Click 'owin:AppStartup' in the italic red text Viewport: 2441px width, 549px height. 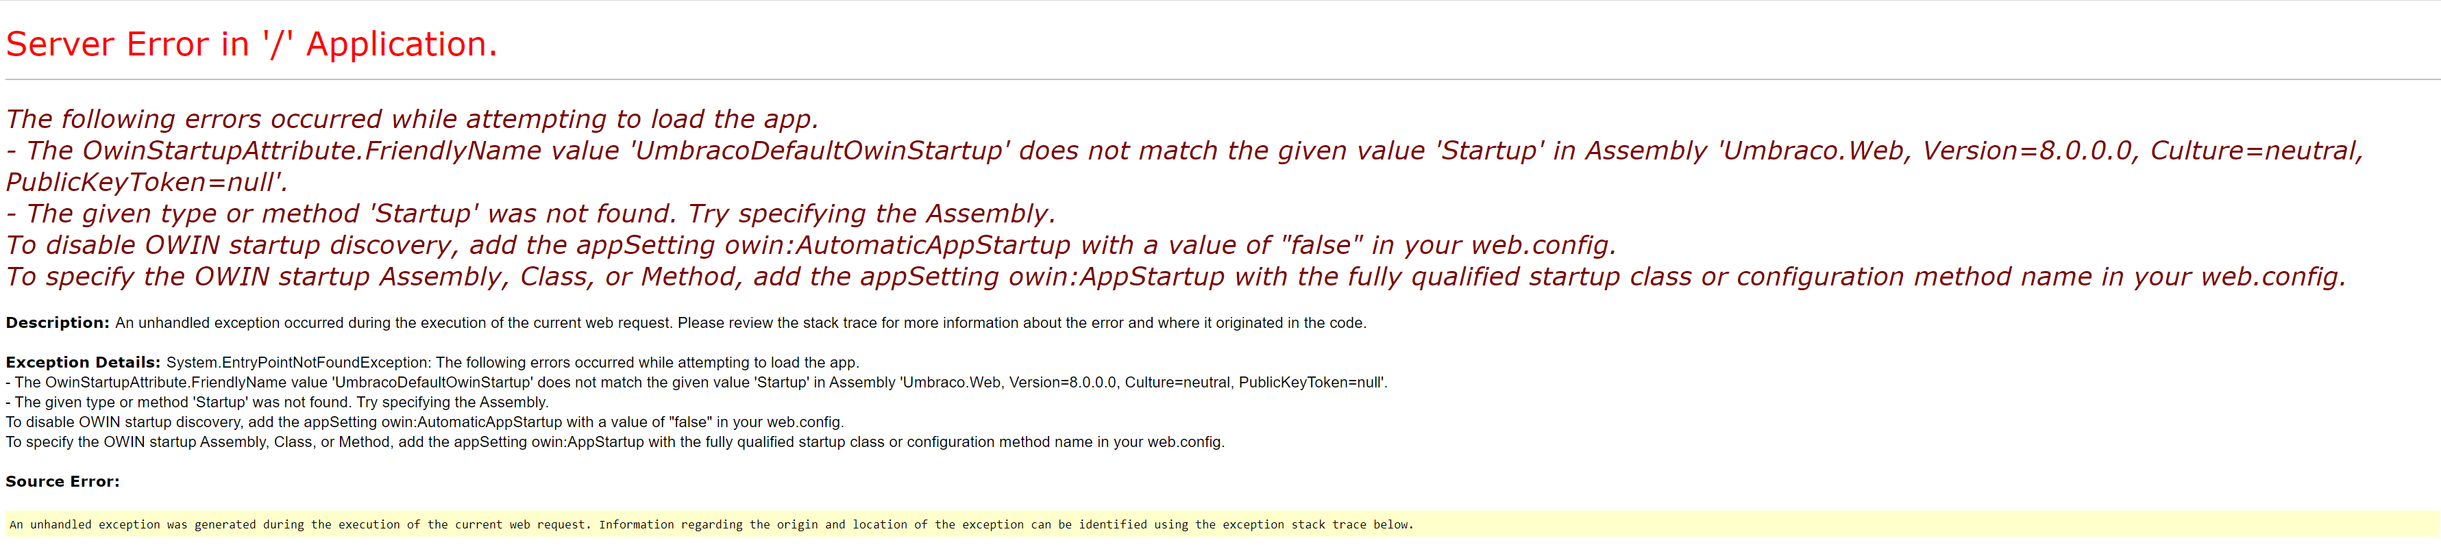coord(1118,277)
